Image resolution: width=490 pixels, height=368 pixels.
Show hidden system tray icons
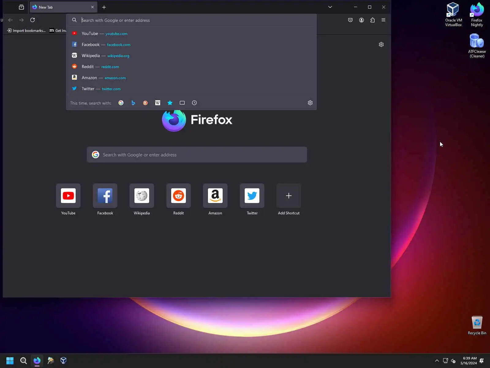point(437,361)
